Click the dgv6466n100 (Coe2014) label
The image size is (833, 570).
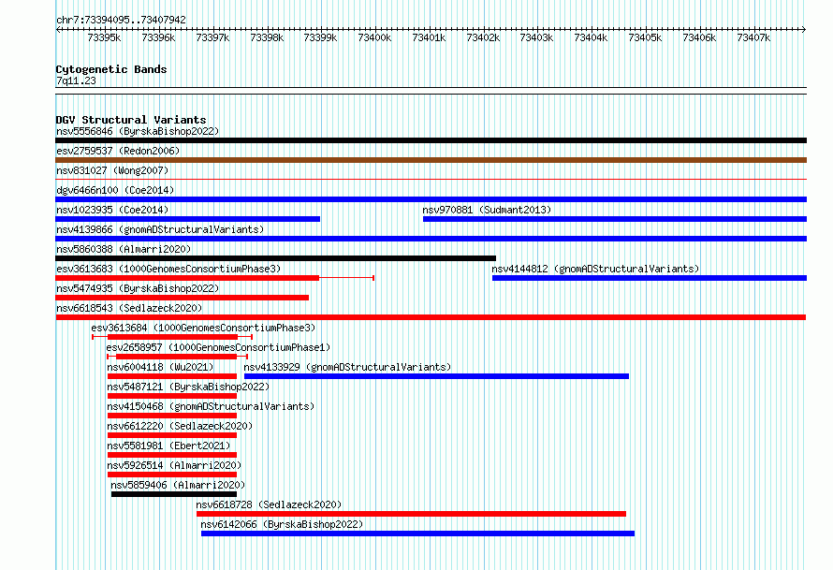click(115, 190)
